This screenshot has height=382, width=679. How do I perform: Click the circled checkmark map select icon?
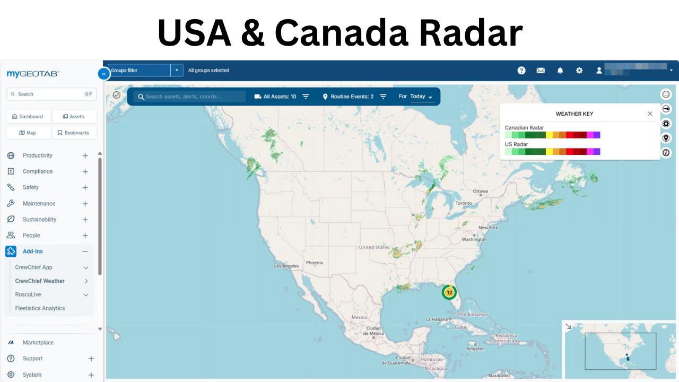tap(117, 95)
